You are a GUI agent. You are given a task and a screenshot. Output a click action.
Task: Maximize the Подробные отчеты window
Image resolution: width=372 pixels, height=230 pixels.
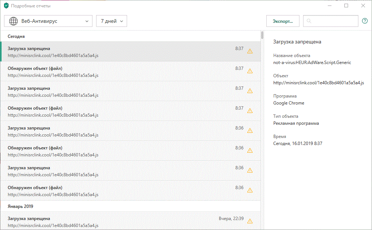pyautogui.click(x=346, y=6)
